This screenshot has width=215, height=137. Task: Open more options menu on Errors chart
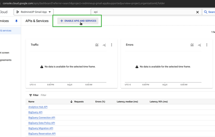click(207, 45)
